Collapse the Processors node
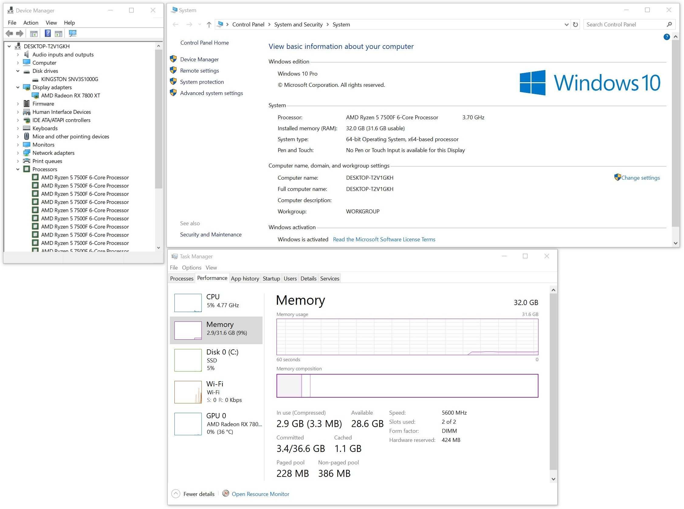684x509 pixels. pyautogui.click(x=18, y=169)
